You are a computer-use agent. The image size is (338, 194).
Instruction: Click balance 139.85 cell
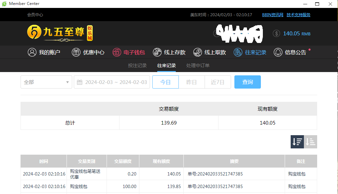pos(162,186)
